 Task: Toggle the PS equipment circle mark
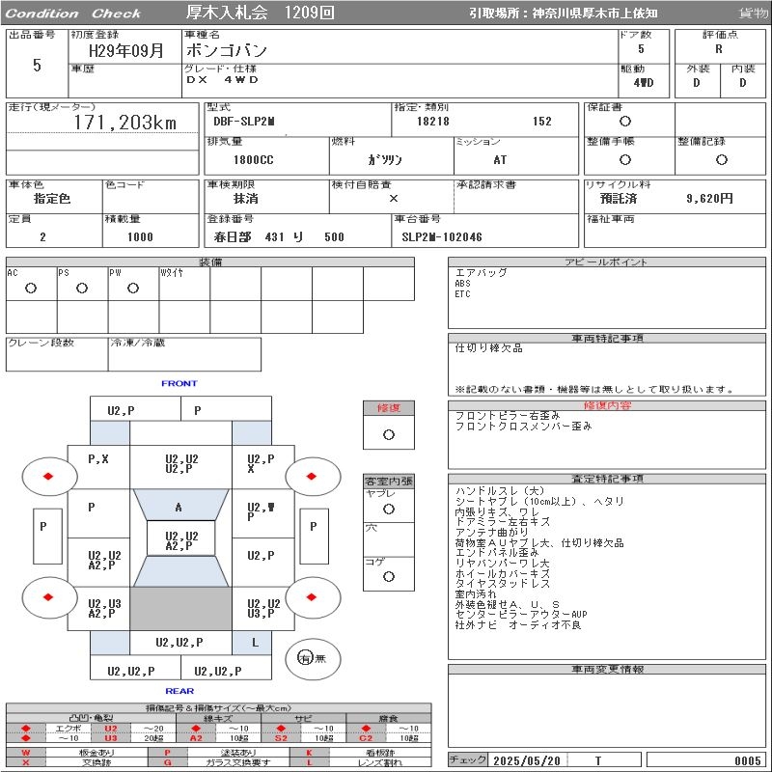point(82,288)
